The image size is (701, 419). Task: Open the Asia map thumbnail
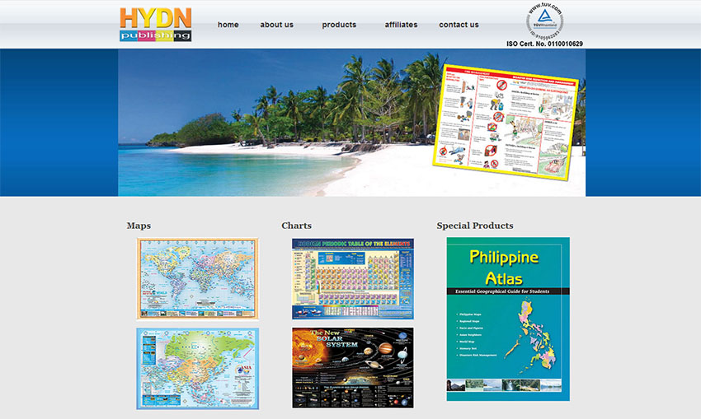(x=198, y=369)
